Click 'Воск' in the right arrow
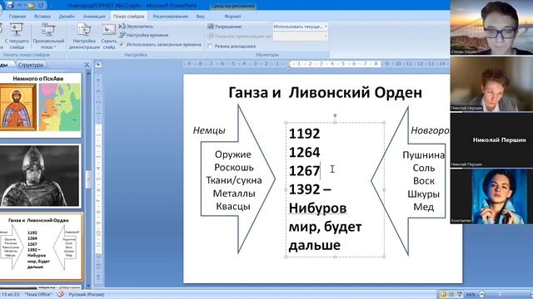 [424, 181]
